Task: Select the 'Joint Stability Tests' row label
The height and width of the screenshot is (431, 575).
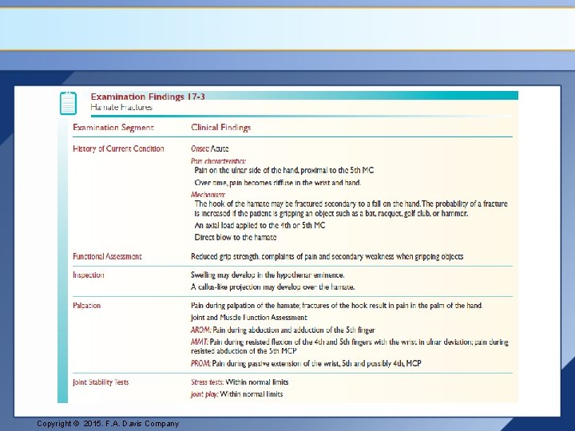Action: (101, 382)
